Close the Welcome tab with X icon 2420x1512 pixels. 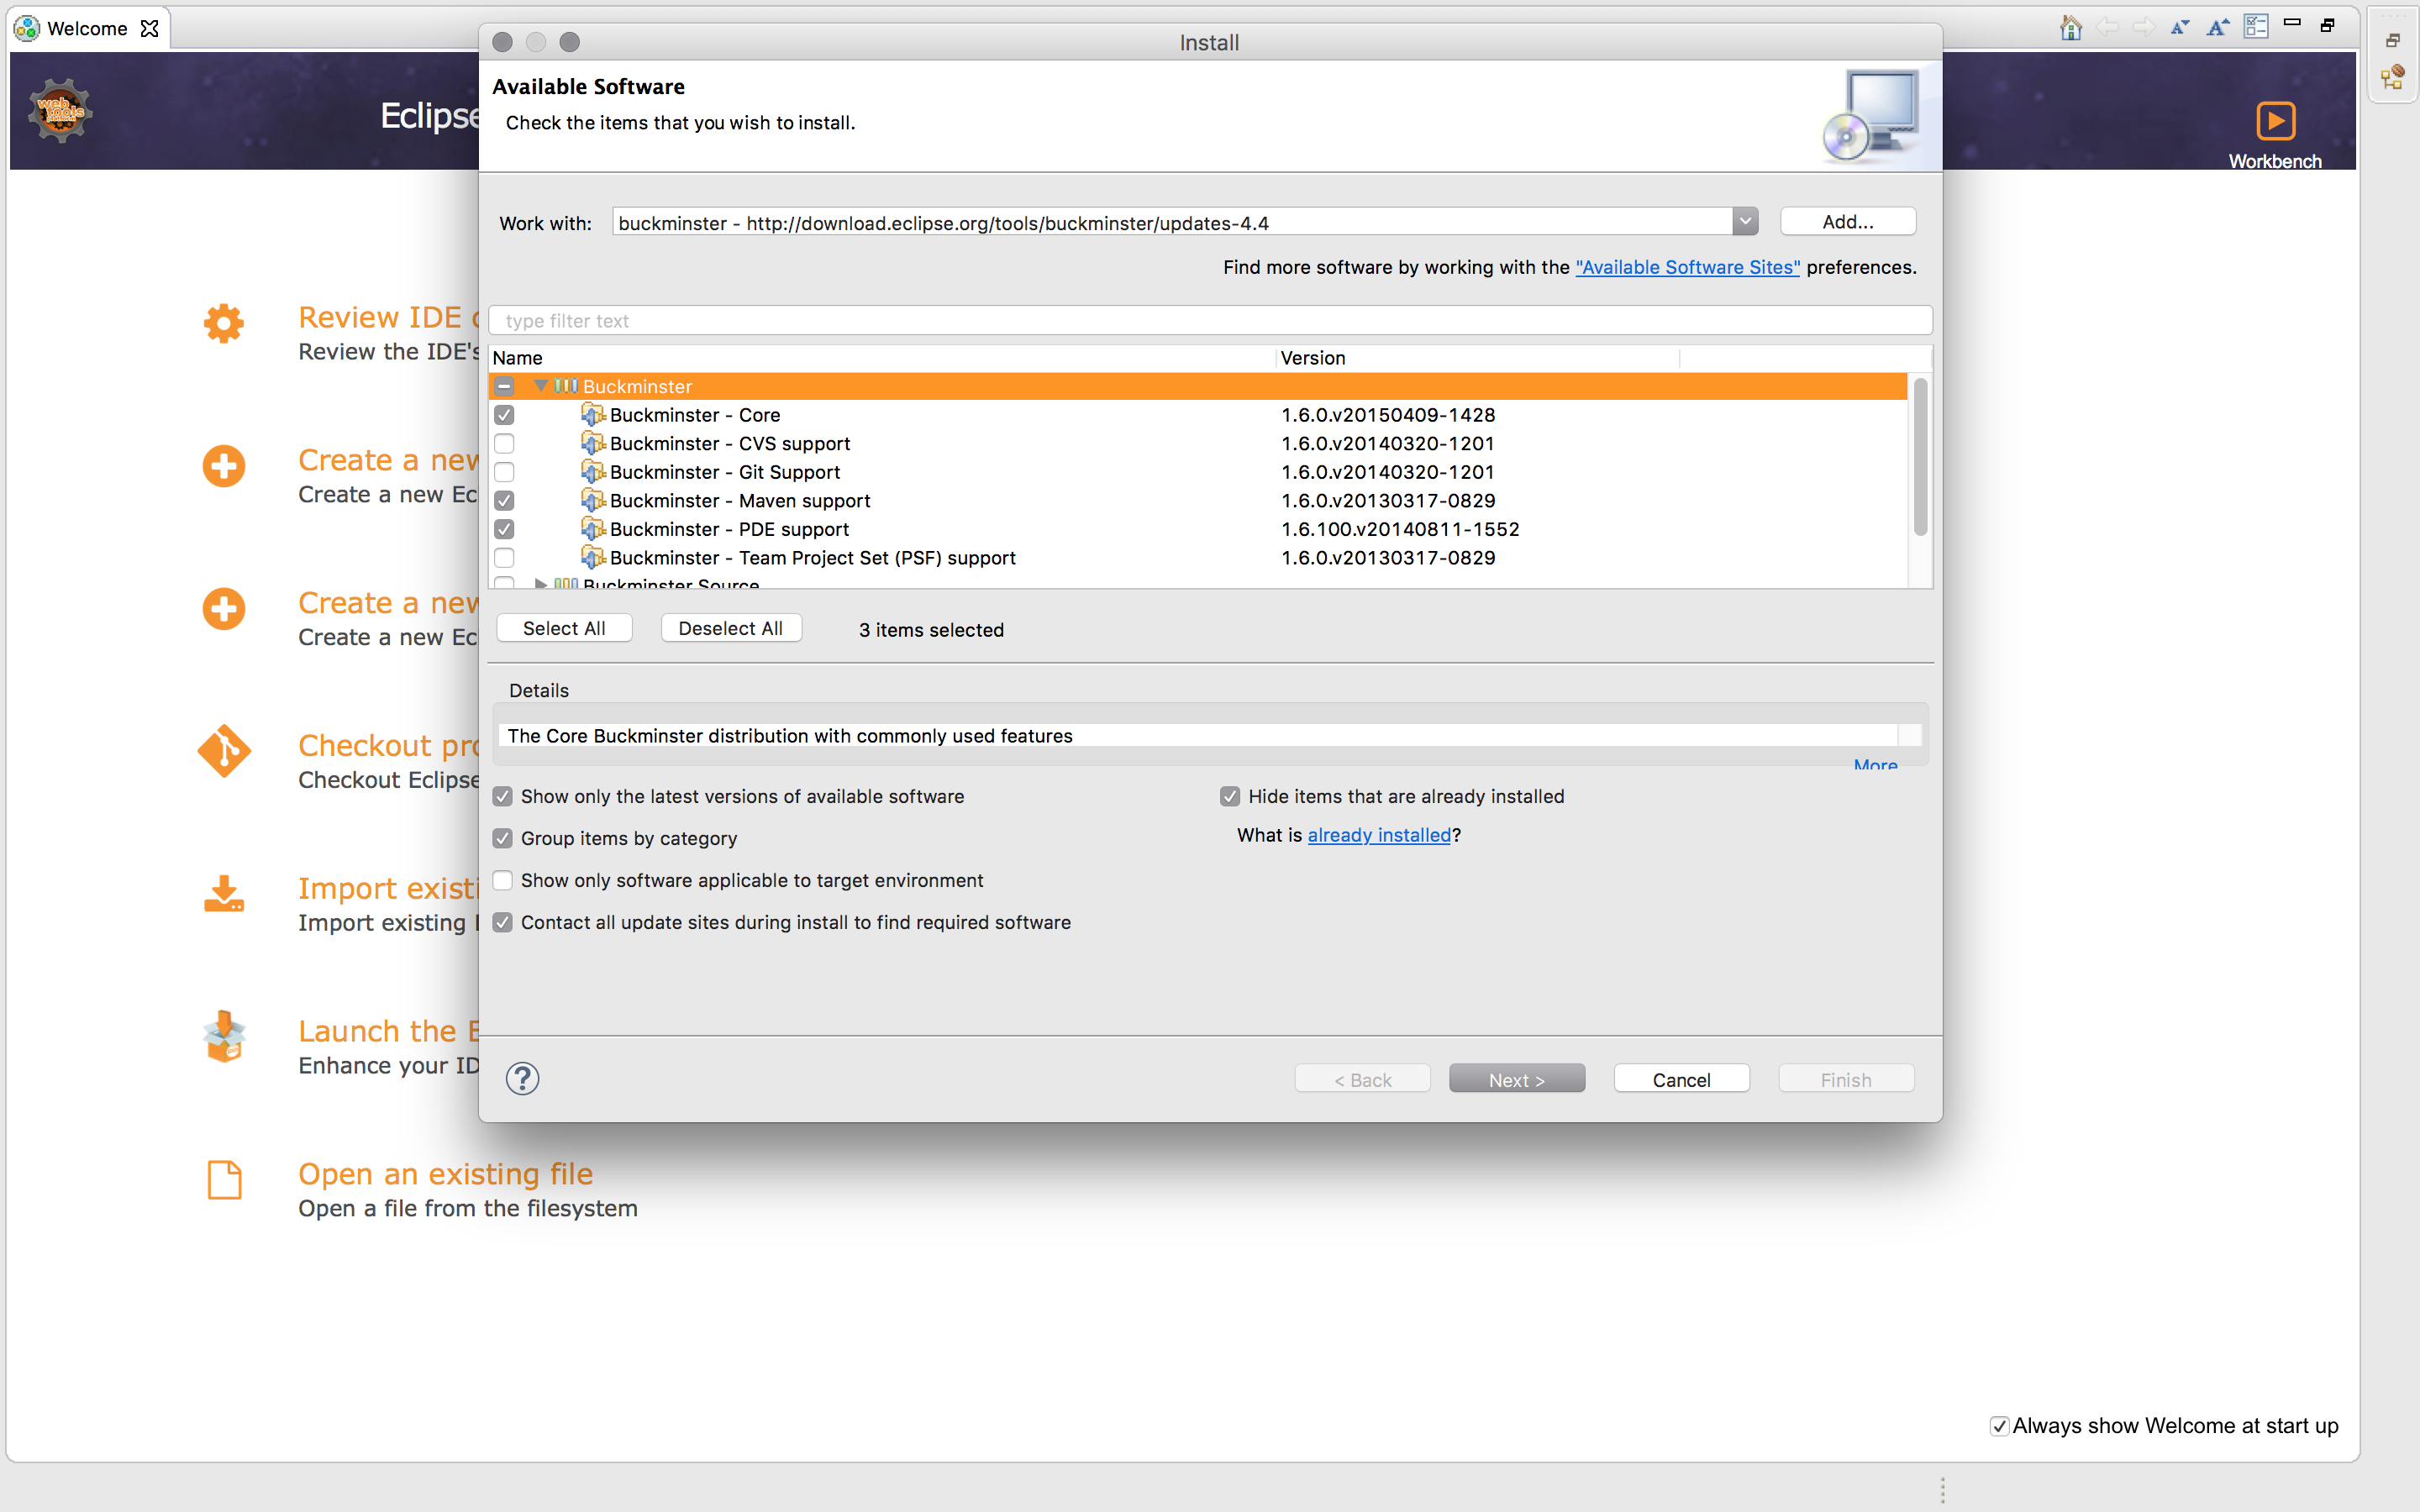click(149, 28)
